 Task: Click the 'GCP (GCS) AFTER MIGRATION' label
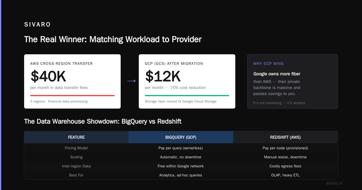point(174,64)
